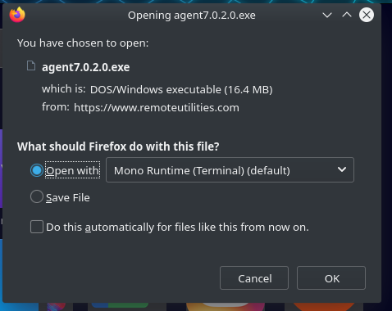Click the Firefox logo in title bar
The image size is (392, 311).
point(17,15)
